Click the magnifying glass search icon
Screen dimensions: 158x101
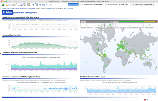tap(17, 4)
